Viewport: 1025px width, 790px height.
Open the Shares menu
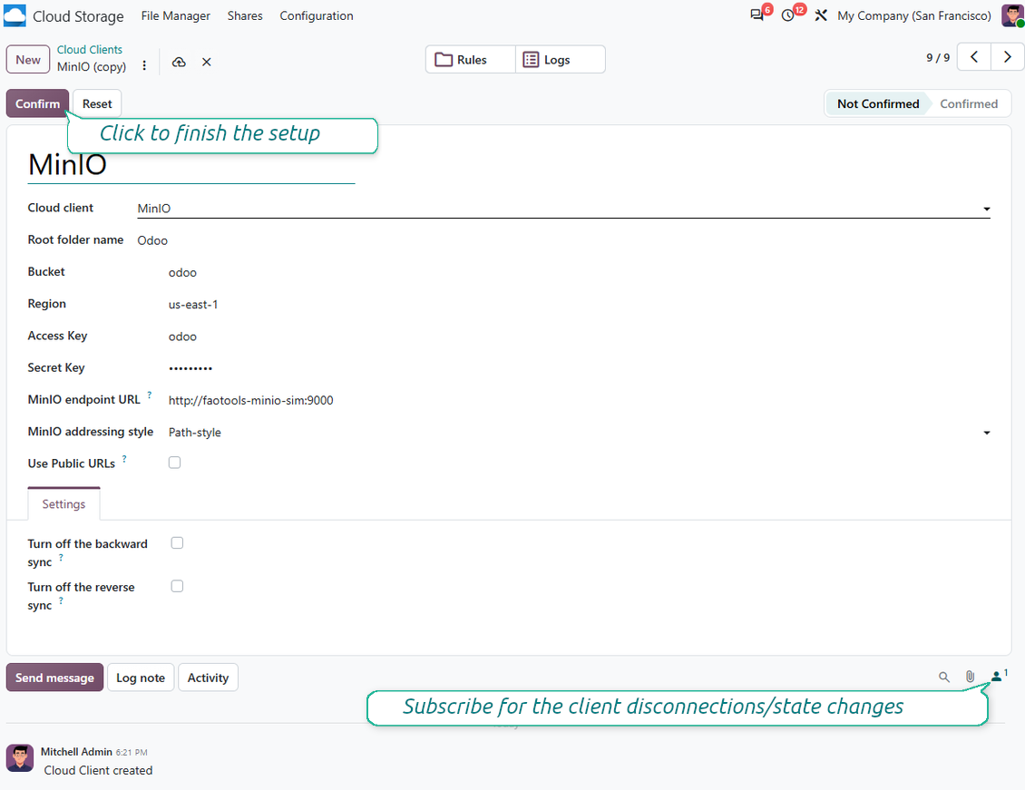point(245,15)
